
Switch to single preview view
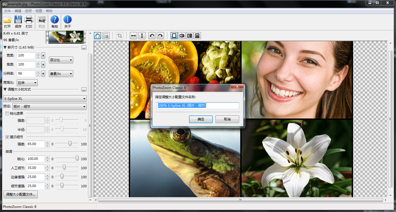pyautogui.click(x=174, y=36)
